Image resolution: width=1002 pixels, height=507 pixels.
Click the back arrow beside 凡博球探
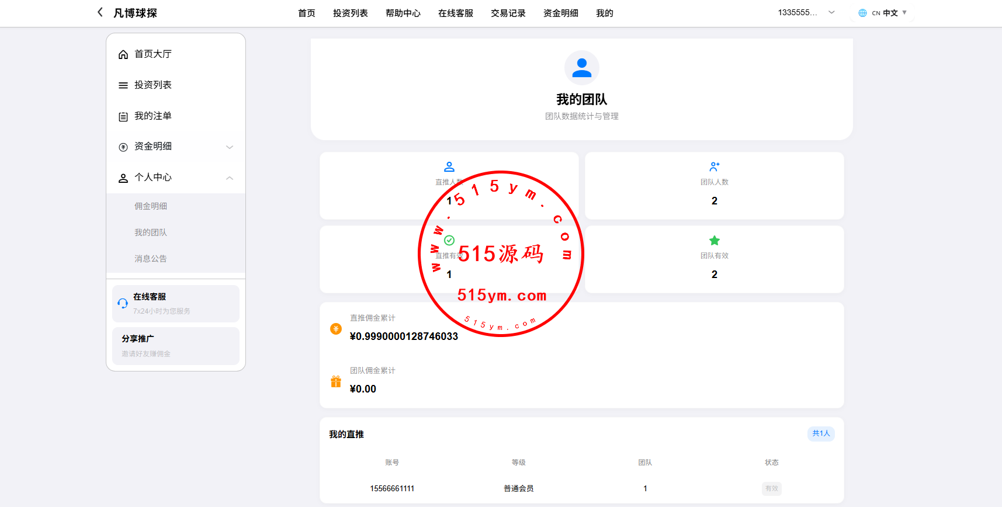tap(100, 12)
